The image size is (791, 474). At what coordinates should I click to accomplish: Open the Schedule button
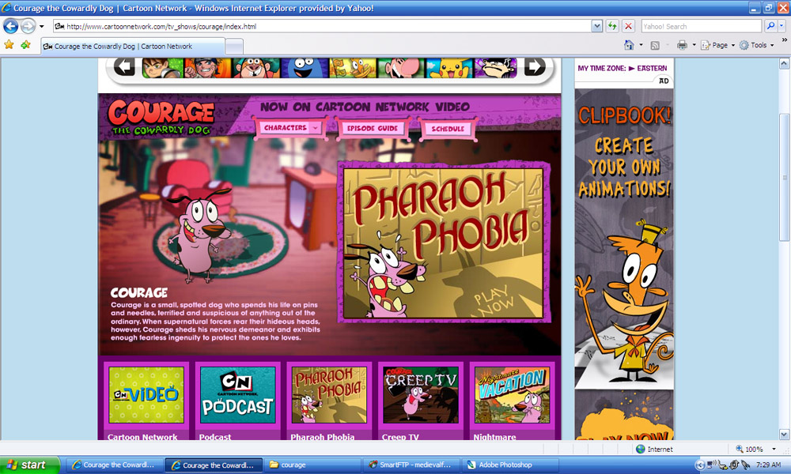point(448,129)
